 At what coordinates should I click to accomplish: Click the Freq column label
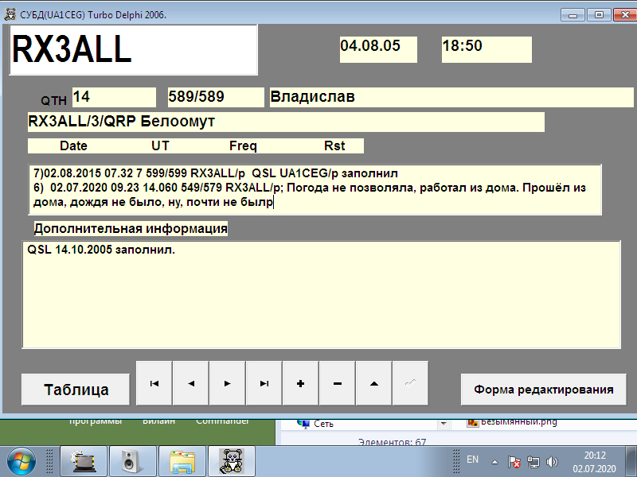click(x=243, y=146)
